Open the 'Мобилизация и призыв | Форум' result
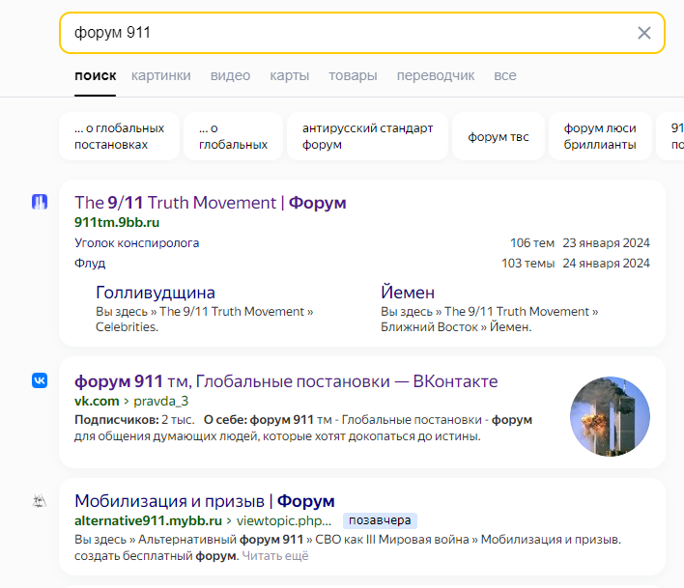The width and height of the screenshot is (684, 588). (x=205, y=501)
